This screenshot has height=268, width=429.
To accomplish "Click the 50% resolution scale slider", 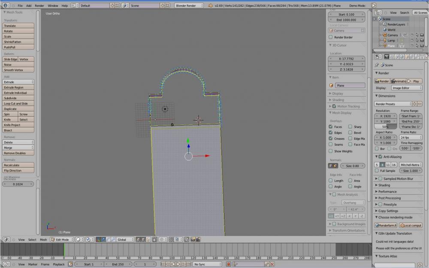I will 386,126.
